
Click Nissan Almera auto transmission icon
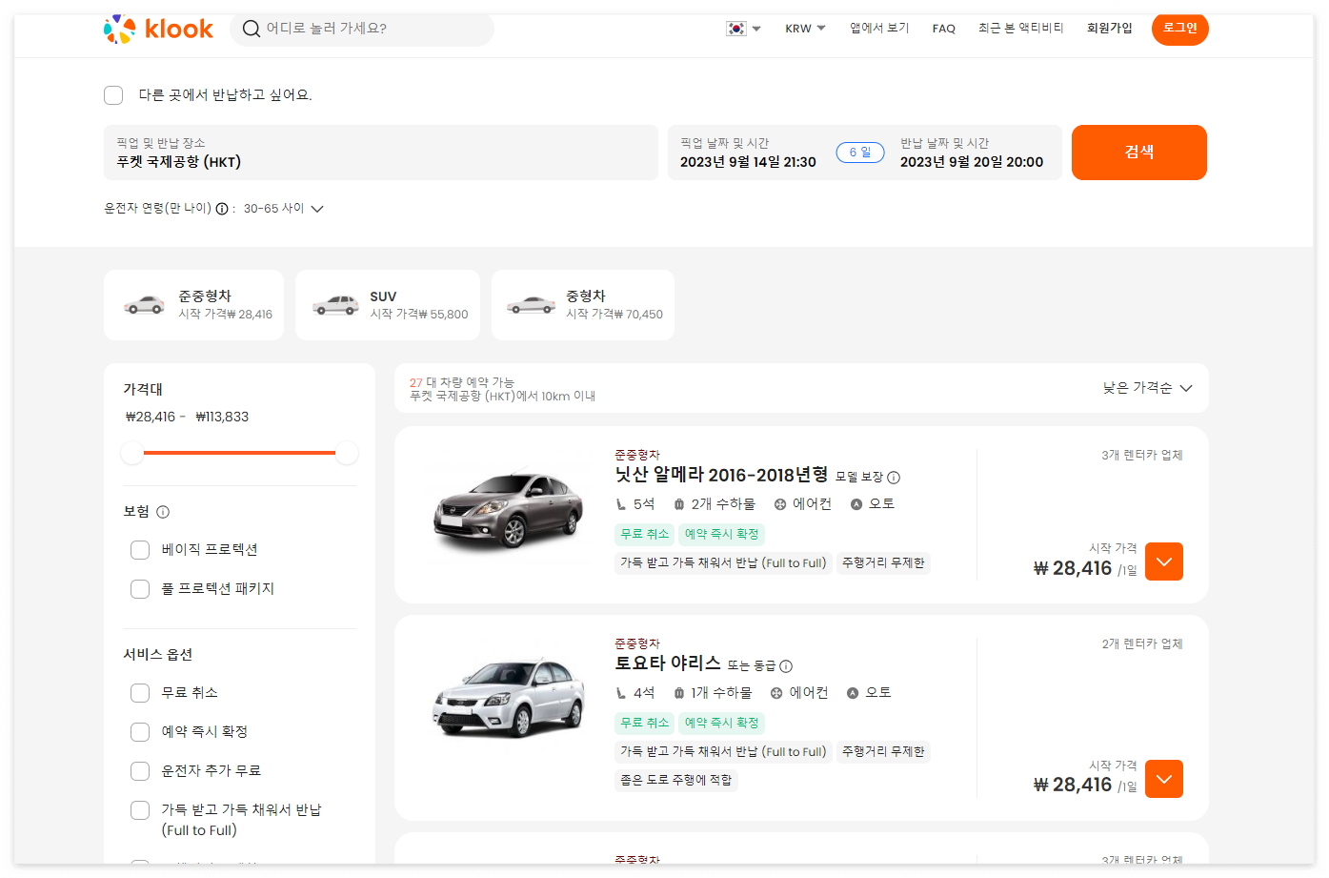pos(856,504)
